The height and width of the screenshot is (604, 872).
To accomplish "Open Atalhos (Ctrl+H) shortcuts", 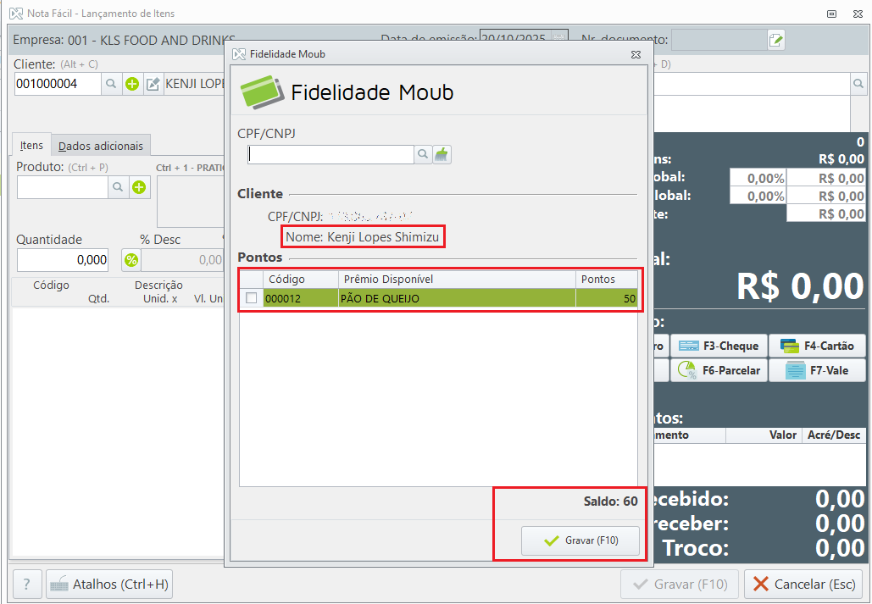I will (x=109, y=584).
